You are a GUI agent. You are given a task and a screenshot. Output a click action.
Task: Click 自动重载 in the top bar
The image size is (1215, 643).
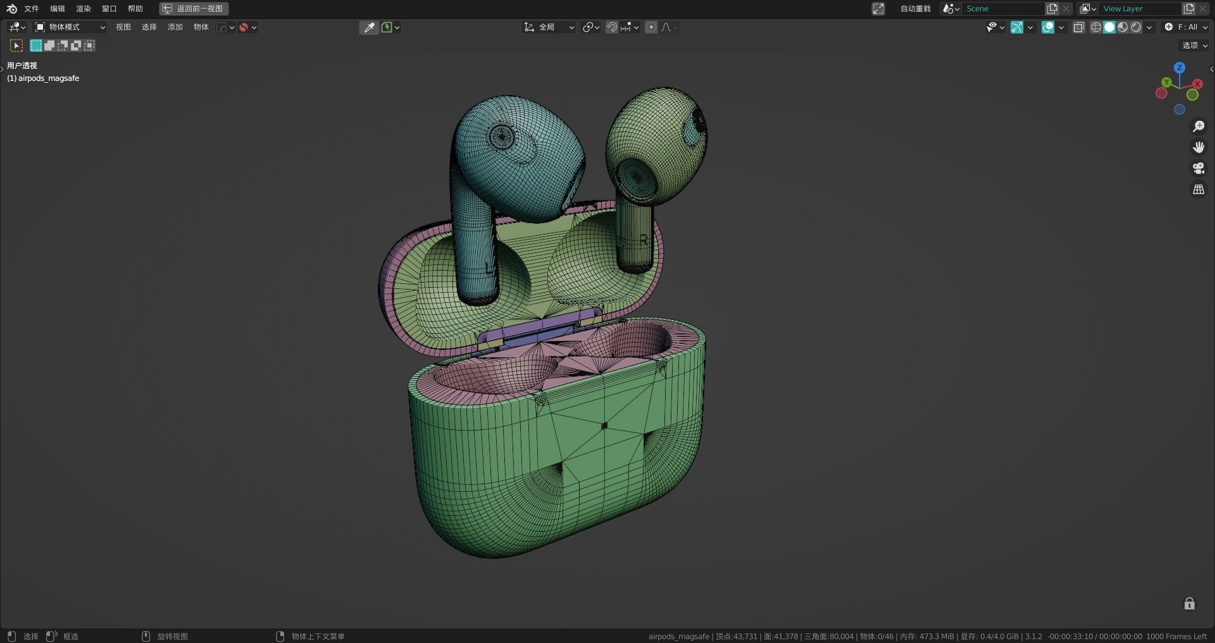pos(915,8)
